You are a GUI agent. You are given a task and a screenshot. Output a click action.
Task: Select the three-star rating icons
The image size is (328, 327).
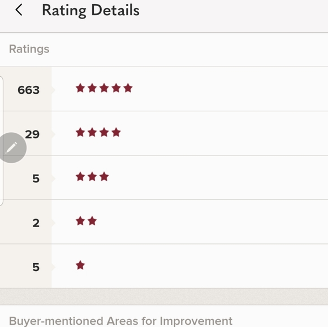[92, 177]
